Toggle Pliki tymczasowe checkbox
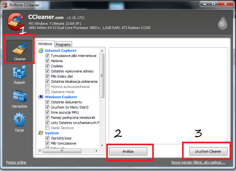 (x=47, y=143)
